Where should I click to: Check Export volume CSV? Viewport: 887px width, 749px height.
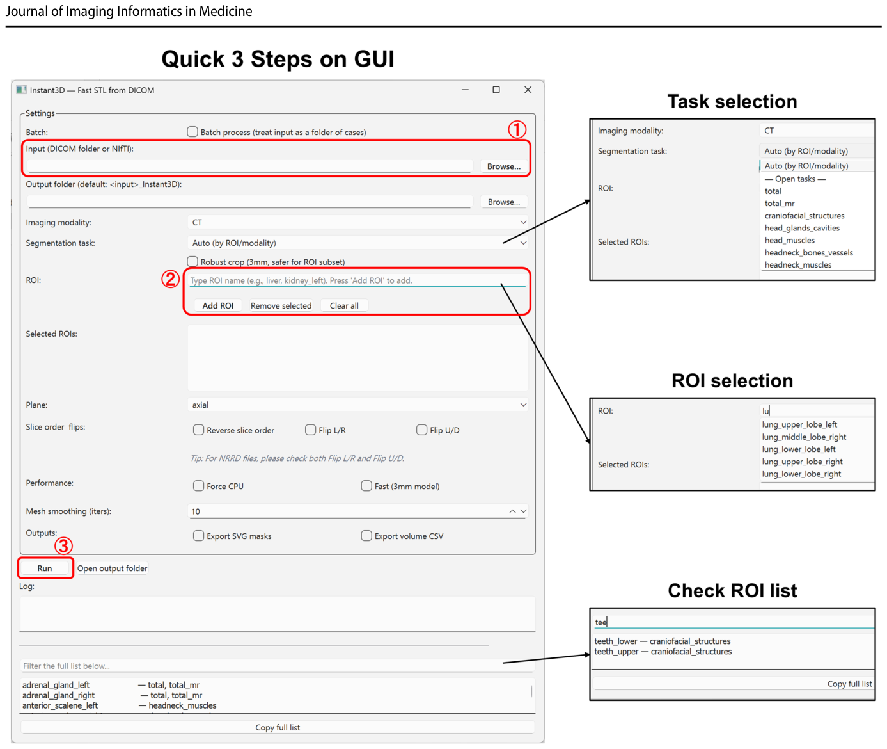pos(366,536)
